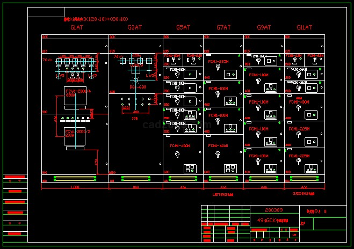Click the ventilation grille at G1AT base
Image resolution: width=354 pixels, height=249 pixels.
pyautogui.click(x=75, y=178)
